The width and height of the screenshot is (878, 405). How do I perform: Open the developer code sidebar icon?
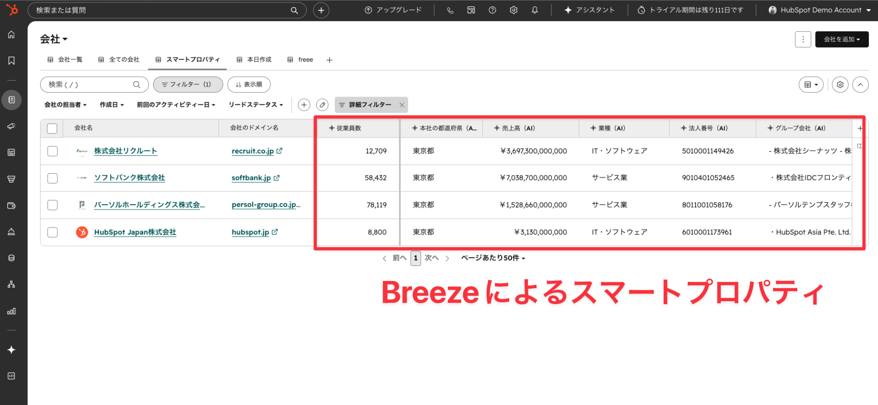[12, 376]
